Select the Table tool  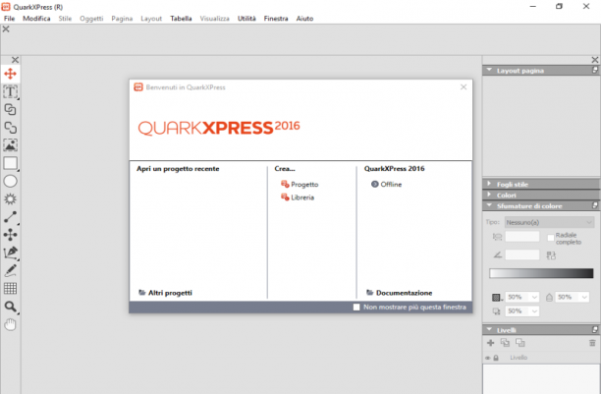point(11,288)
